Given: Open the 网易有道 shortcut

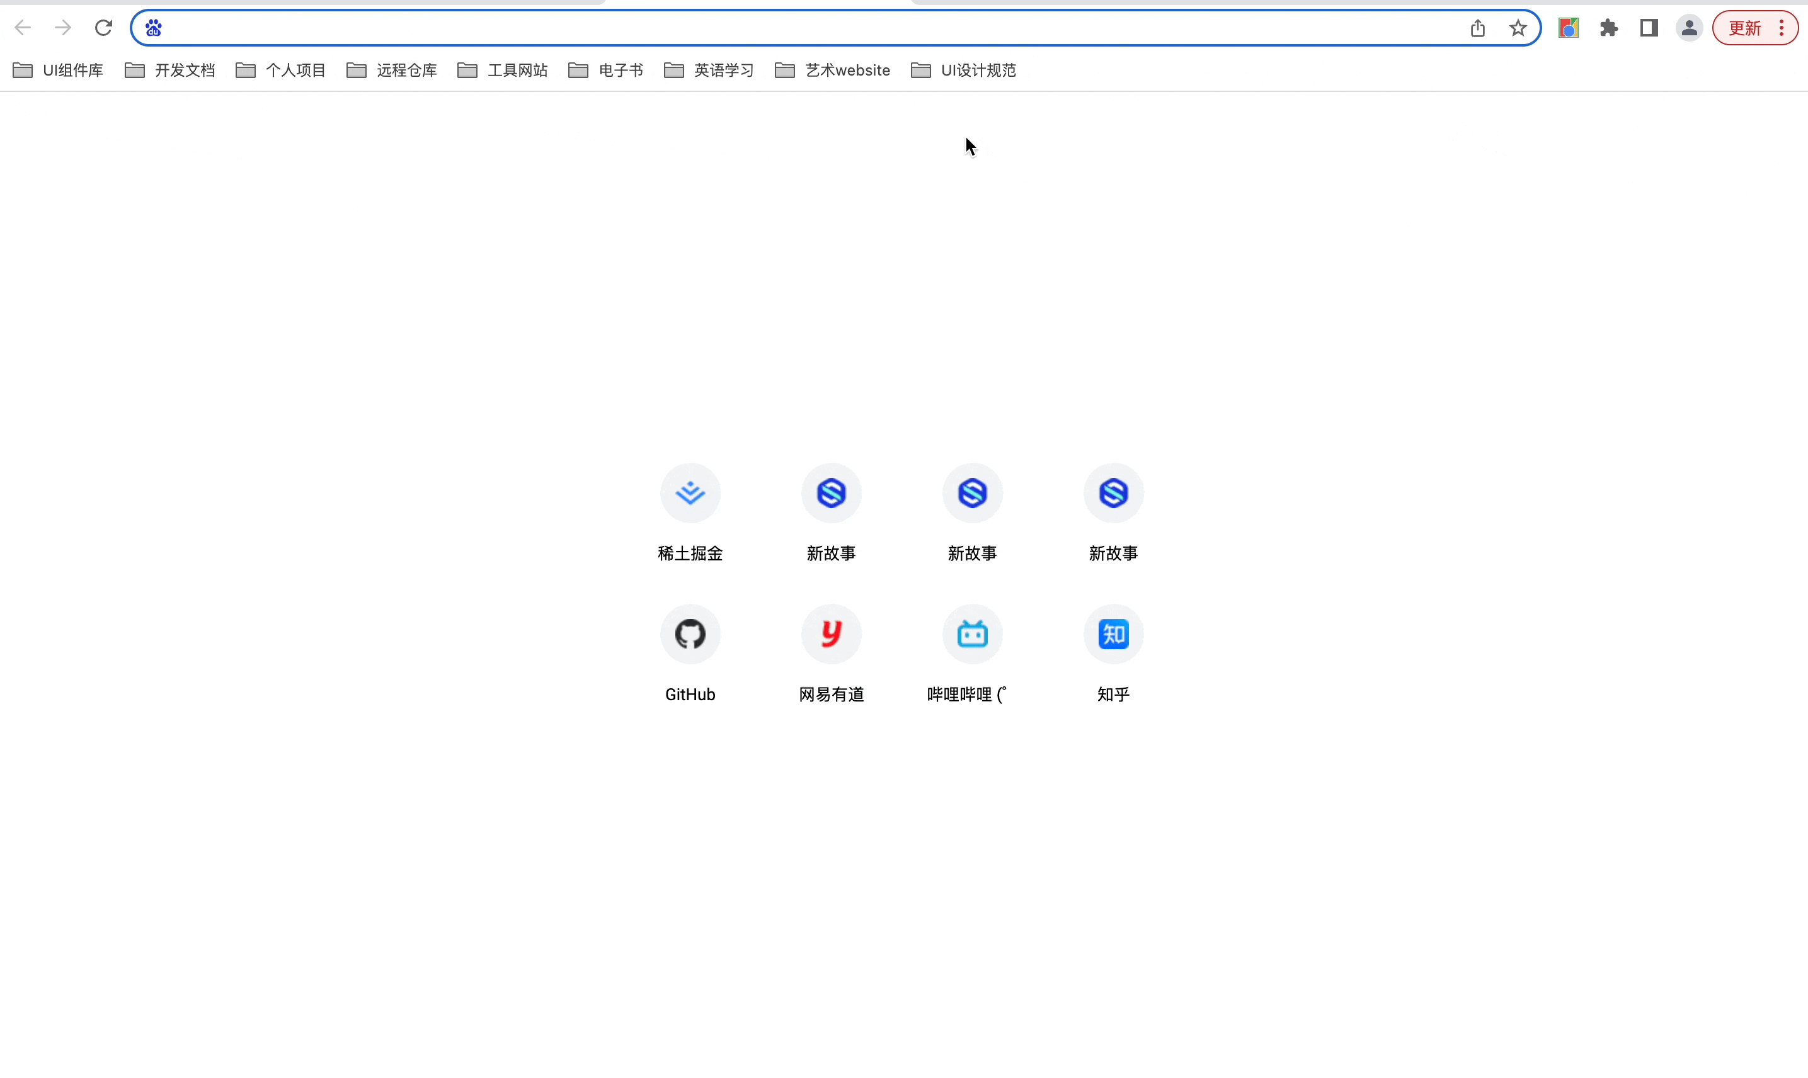Looking at the screenshot, I should [830, 633].
